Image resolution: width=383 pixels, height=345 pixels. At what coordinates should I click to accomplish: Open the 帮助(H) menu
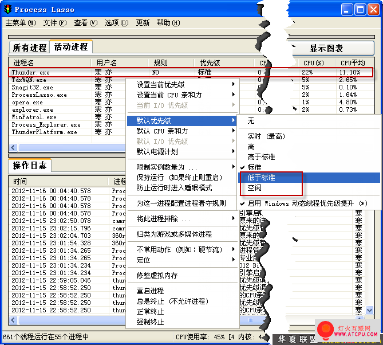tap(168, 23)
